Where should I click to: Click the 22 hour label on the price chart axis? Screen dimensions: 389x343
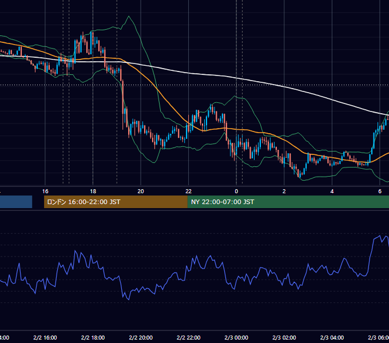pyautogui.click(x=189, y=192)
